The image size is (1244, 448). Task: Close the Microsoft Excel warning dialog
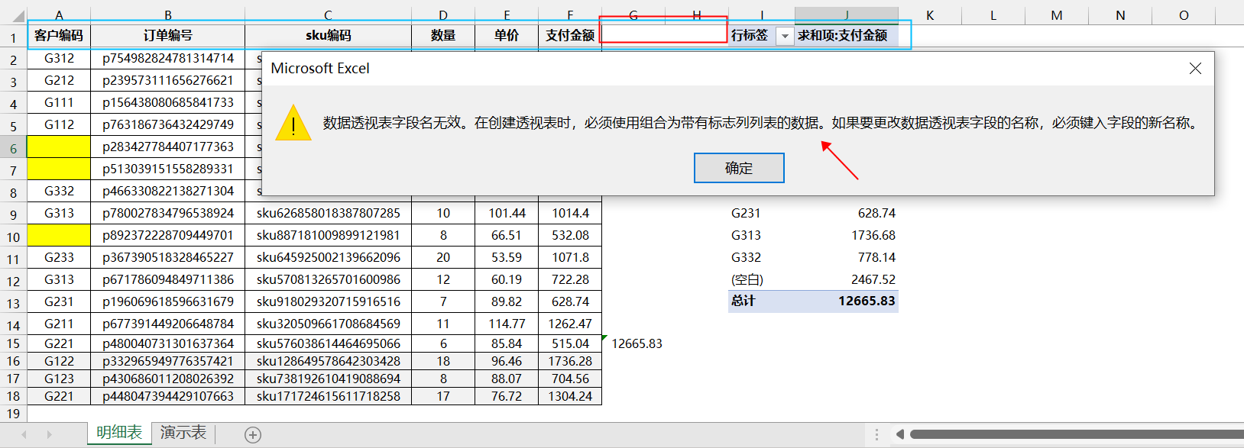pos(1195,69)
